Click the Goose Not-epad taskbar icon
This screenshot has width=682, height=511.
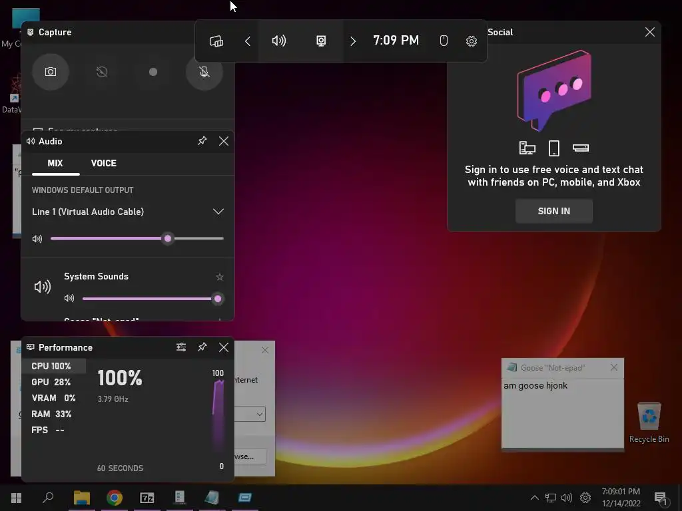[212, 498]
